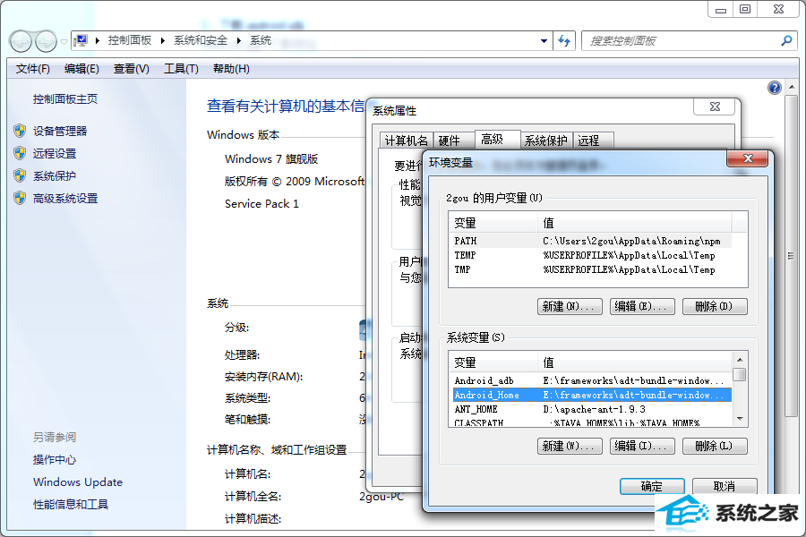Click the system variables scroll down arrow

point(739,419)
